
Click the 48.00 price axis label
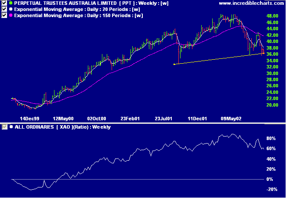[272, 16]
